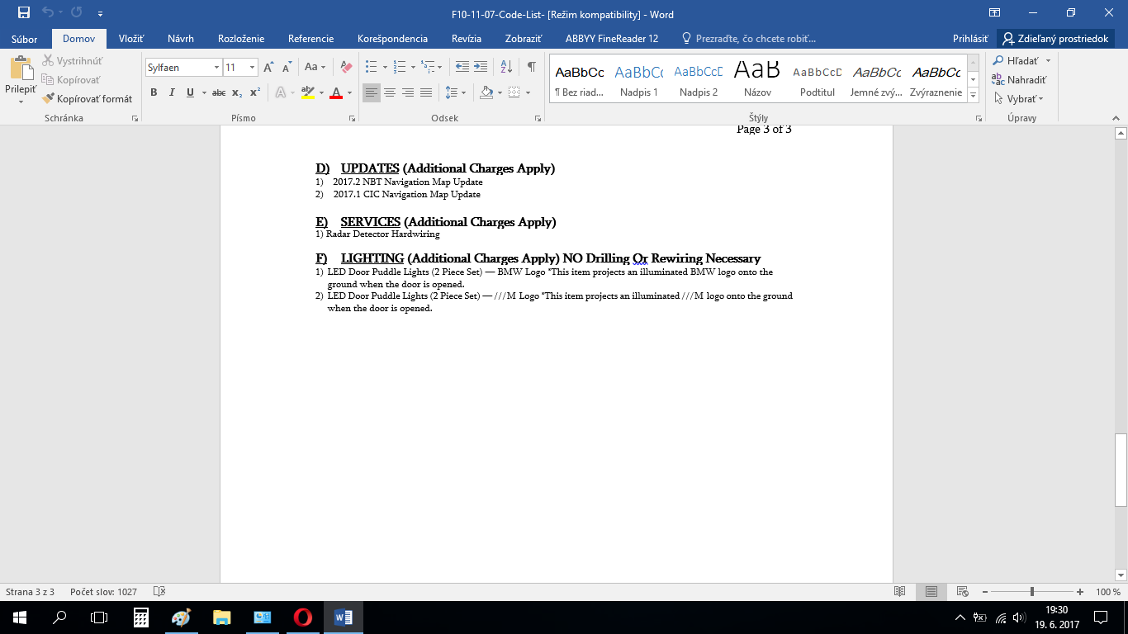Viewport: 1128px width, 634px height.
Task: Open Calculator from the taskbar
Action: pyautogui.click(x=140, y=617)
